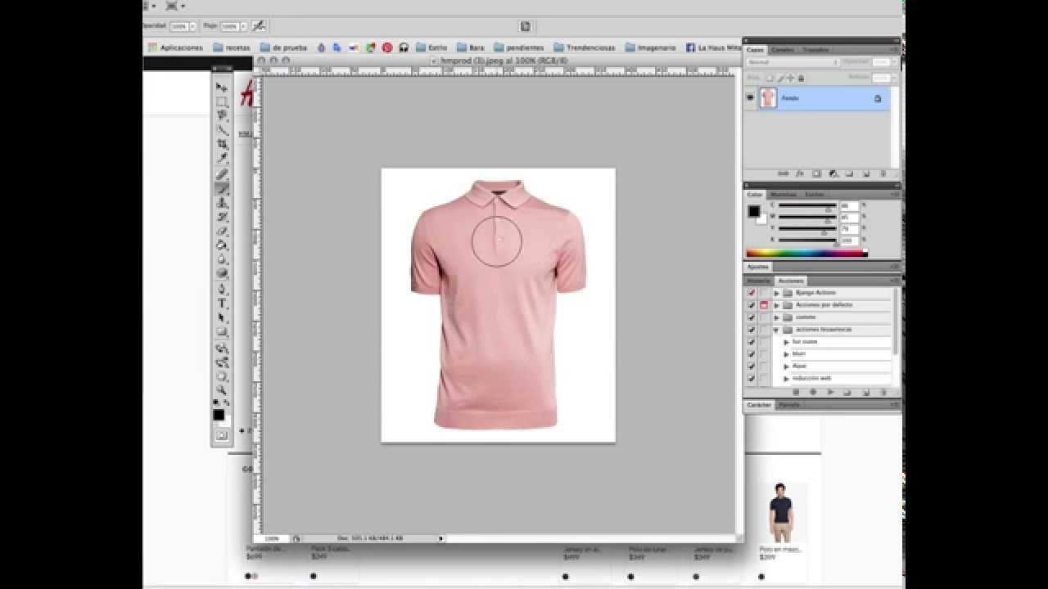Toggle dialog box for Acciones por defecto
The image size is (1048, 589).
click(x=764, y=304)
